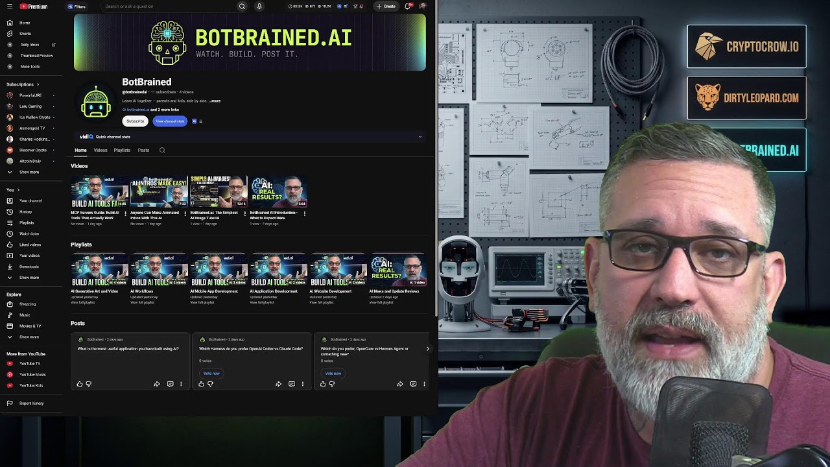Expand Show more under Subscriptions
The height and width of the screenshot is (467, 830).
[29, 172]
